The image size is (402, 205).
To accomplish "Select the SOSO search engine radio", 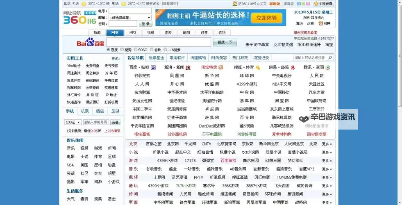I will (x=136, y=50).
